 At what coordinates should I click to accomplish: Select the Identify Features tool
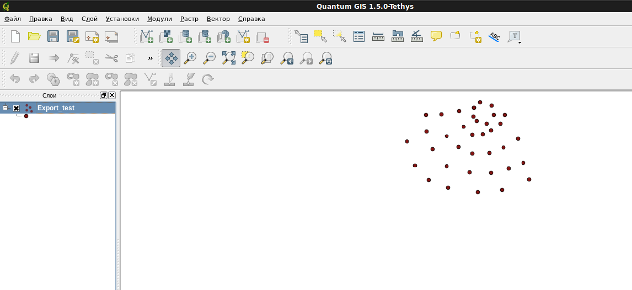click(301, 36)
